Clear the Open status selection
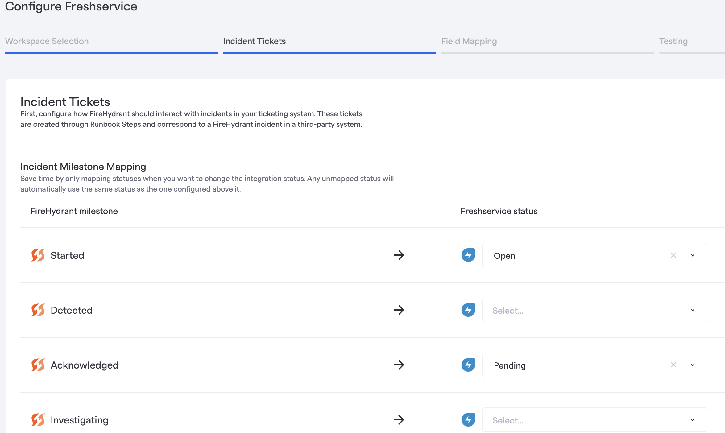 click(x=673, y=255)
